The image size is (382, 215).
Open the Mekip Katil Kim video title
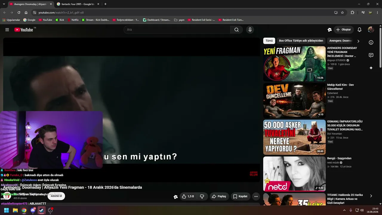pos(341,87)
